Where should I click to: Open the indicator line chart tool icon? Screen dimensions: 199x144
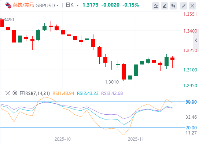(156, 6)
